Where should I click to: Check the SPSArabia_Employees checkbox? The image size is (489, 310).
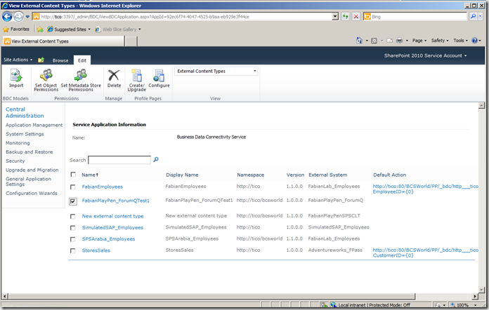[72, 239]
